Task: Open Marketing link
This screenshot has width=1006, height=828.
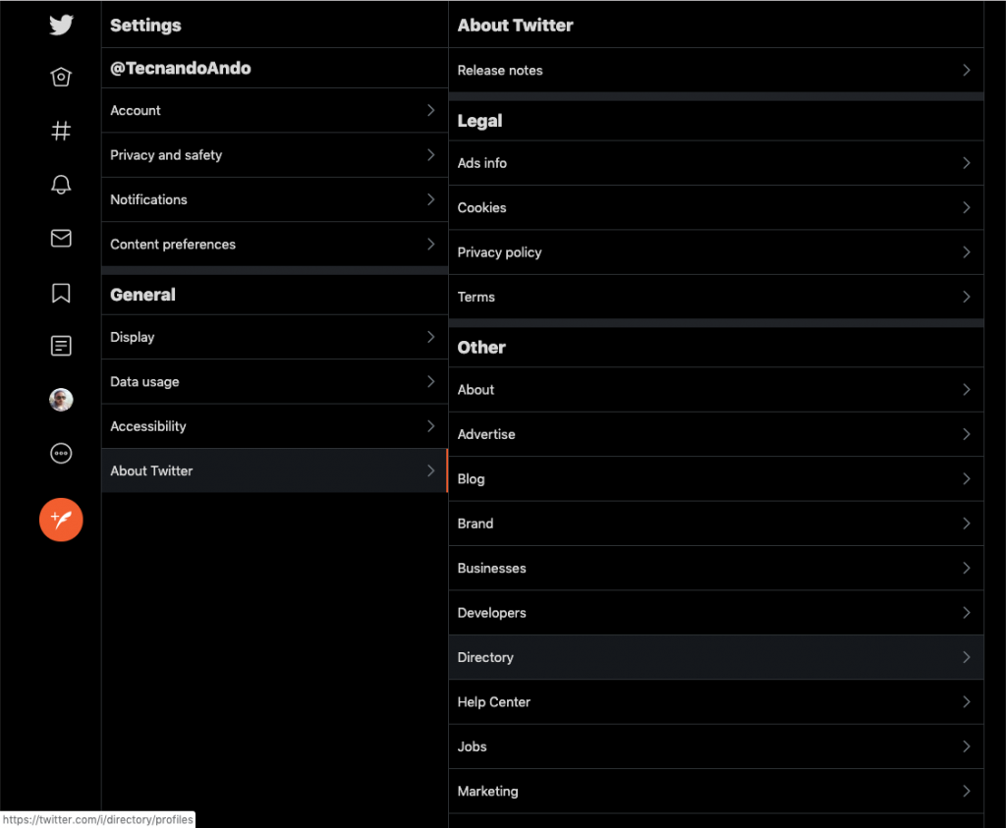Action: (x=716, y=791)
